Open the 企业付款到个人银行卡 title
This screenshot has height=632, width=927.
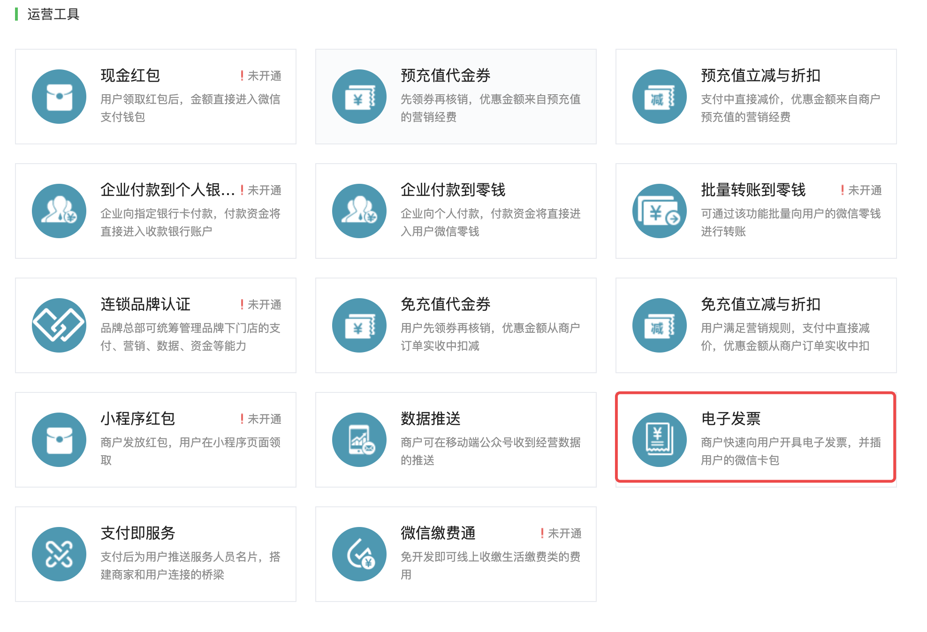click(167, 190)
